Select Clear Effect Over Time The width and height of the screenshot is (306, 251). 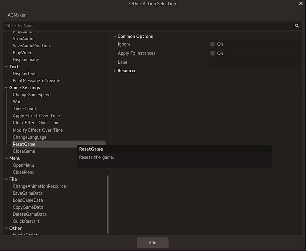[36, 123]
